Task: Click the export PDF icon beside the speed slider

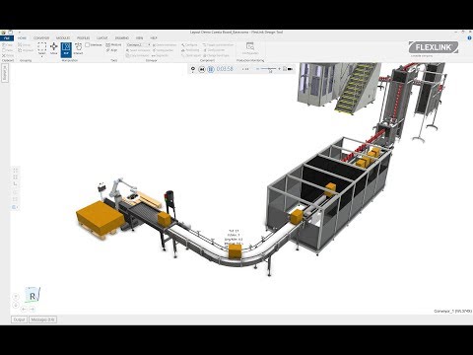Action: click(285, 69)
